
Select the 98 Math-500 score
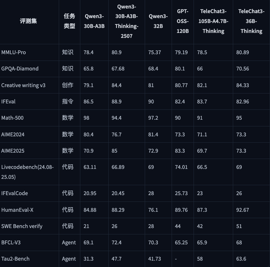[x=86, y=118]
